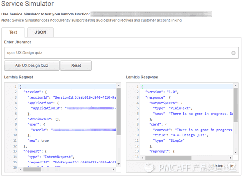Viewport: 242px width, 178px height.
Task: Click Lambda Request vertical scrollbar thumb
Action: pyautogui.click(x=119, y=111)
